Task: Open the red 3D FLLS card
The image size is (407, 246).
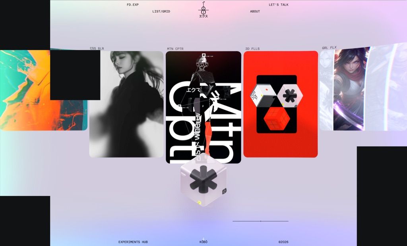Action: pyautogui.click(x=281, y=104)
